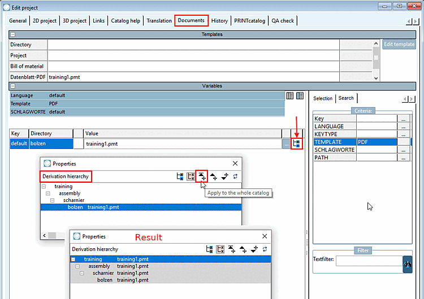The width and height of the screenshot is (424, 299).
Task: Collapse the training tree node
Action: [44, 187]
